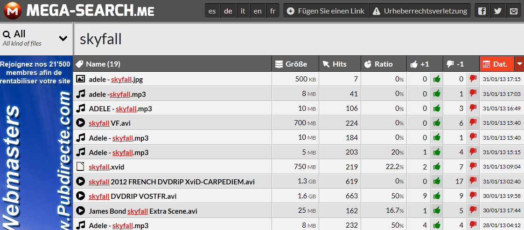Click the 750 MB size value

(305, 167)
